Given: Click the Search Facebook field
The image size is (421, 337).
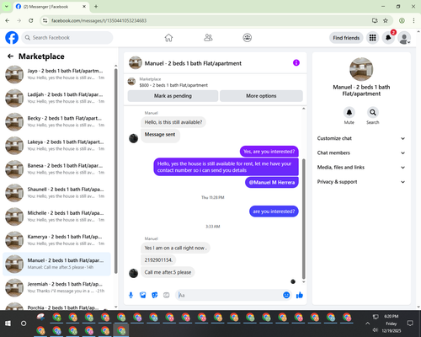Looking at the screenshot, I should pyautogui.click(x=67, y=38).
